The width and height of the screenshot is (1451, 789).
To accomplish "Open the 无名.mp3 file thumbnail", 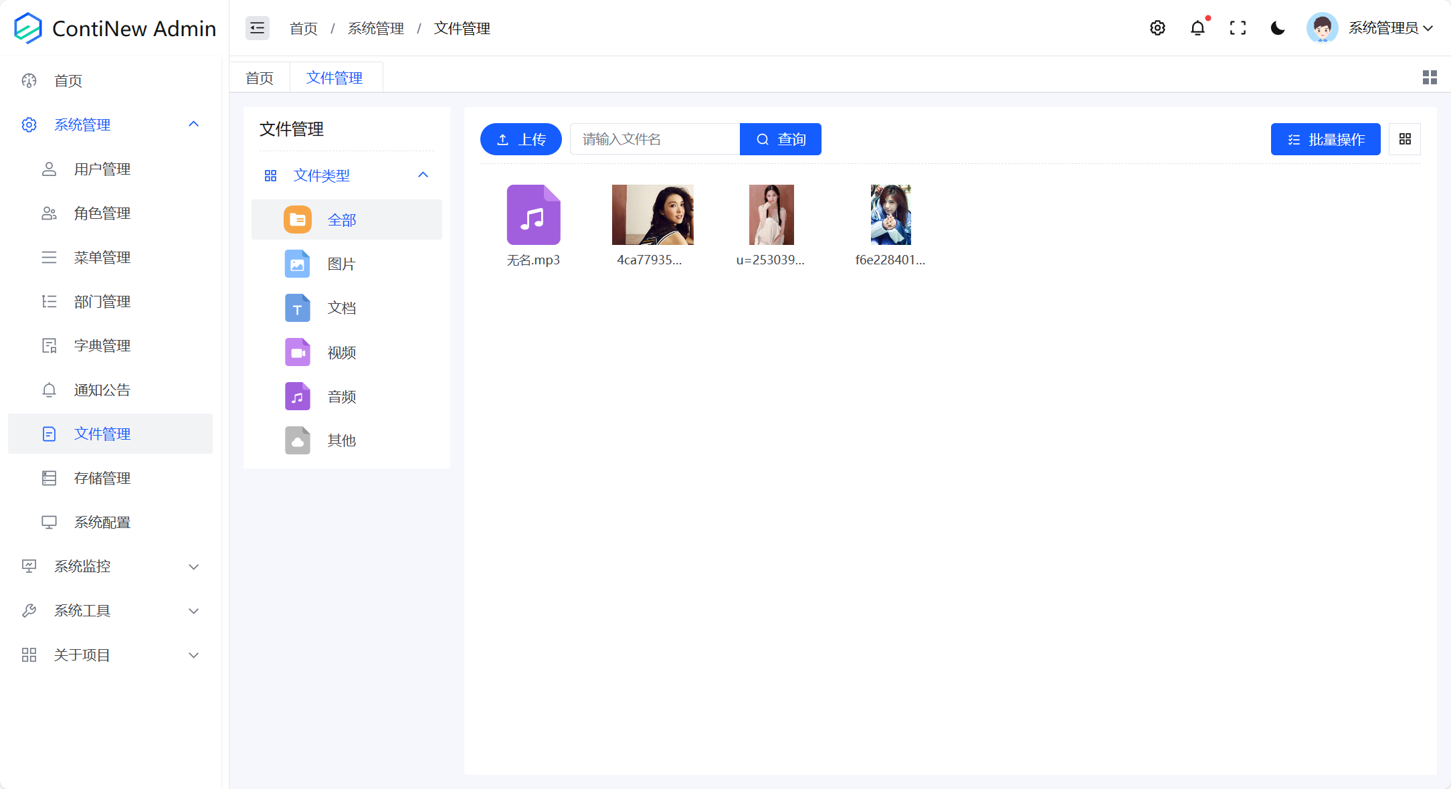I will pos(533,214).
